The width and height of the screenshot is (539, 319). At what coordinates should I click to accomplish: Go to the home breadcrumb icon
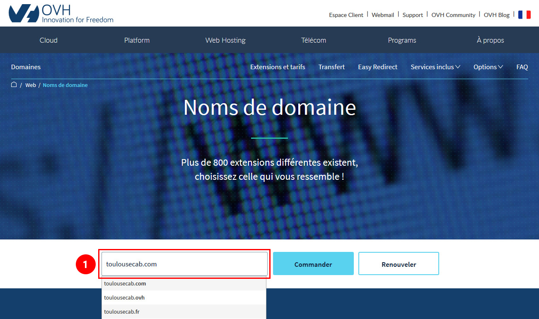[14, 85]
